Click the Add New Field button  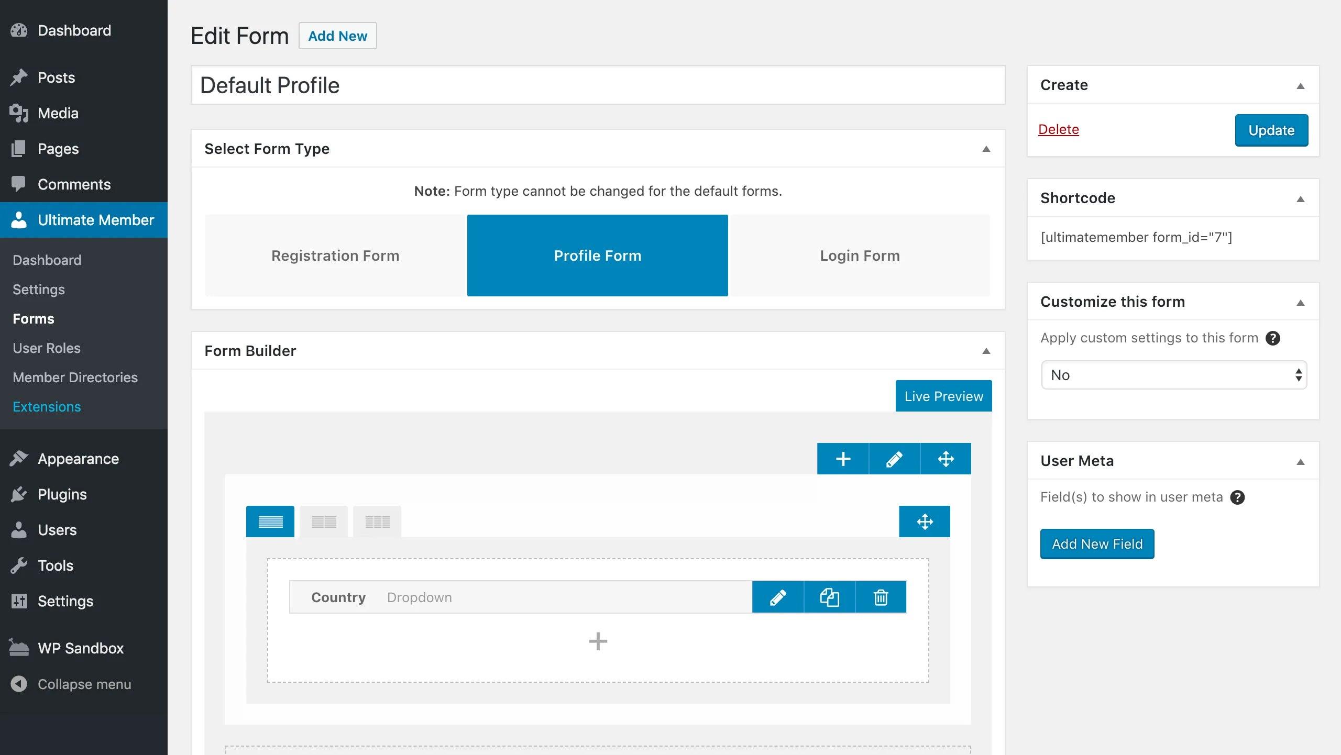(1097, 543)
